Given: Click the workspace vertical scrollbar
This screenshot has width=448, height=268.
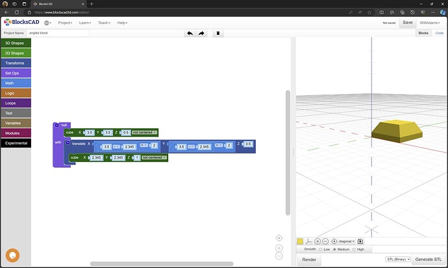Looking at the screenshot, I should pos(288,153).
